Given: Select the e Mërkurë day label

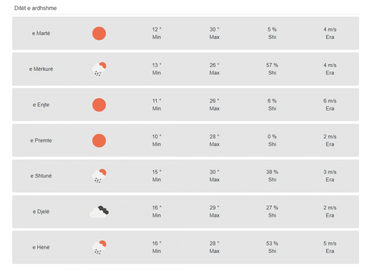Looking at the screenshot, I should (x=41, y=69).
